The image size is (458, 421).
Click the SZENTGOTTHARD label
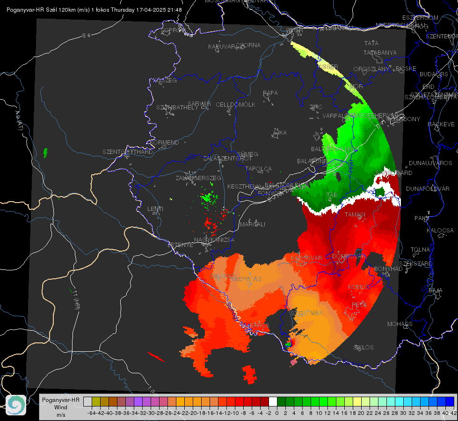click(x=128, y=152)
